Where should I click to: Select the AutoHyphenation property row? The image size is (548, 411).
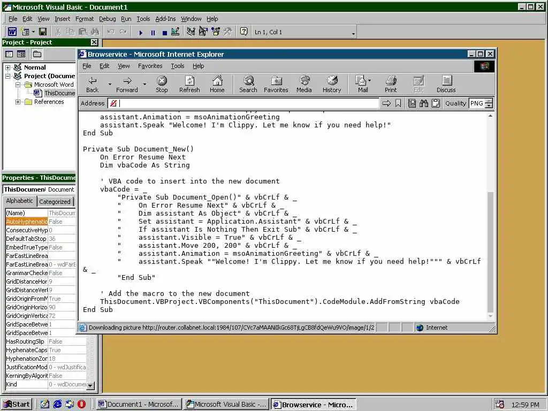pos(41,222)
